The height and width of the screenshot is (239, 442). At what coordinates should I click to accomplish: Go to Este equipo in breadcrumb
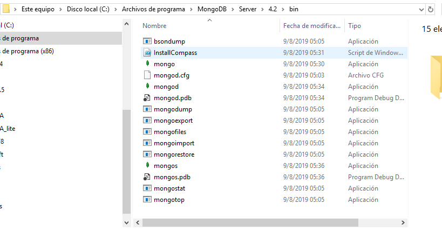38,9
